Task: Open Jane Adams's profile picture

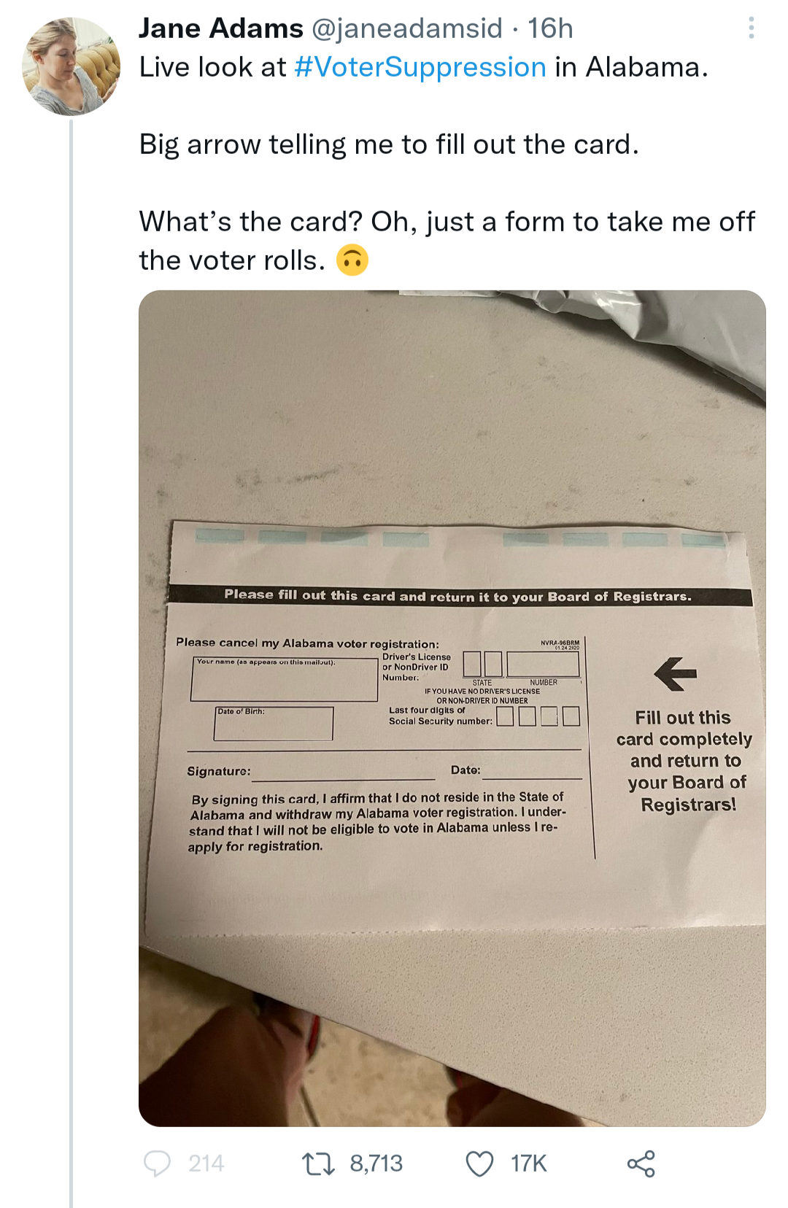Action: 71,66
